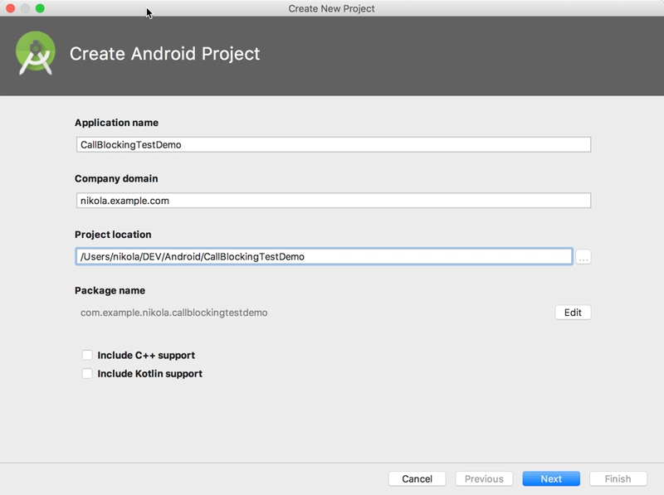Click into the Company domain field
Image resolution: width=664 pixels, height=495 pixels.
(332, 201)
